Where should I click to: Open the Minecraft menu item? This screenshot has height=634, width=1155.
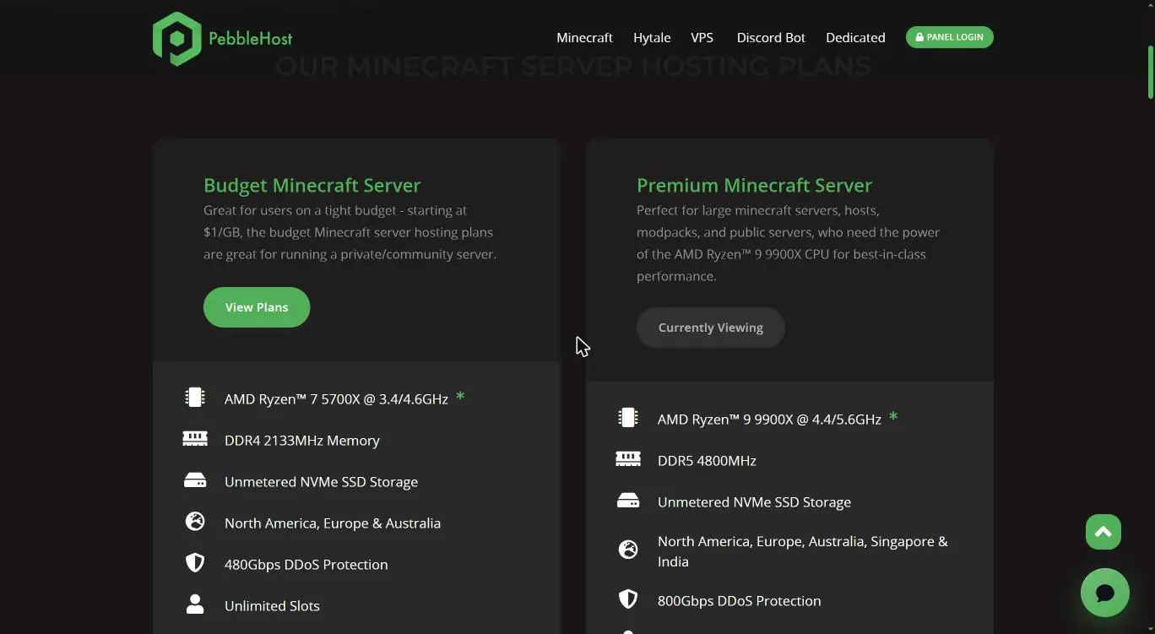pyautogui.click(x=584, y=38)
